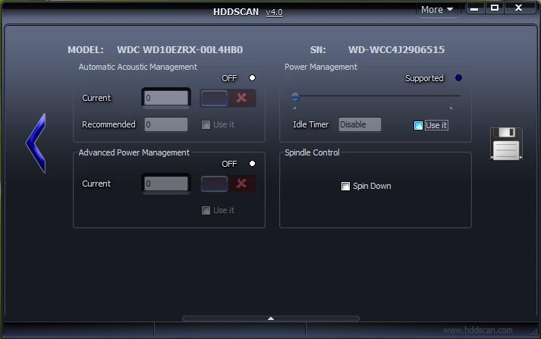Click red X in Automatic Acoustic Management
Image resolution: width=541 pixels, height=339 pixels.
241,98
